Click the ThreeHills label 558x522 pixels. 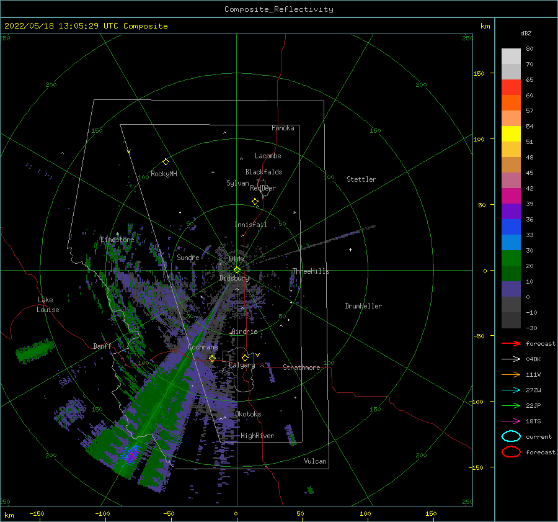coord(311,271)
